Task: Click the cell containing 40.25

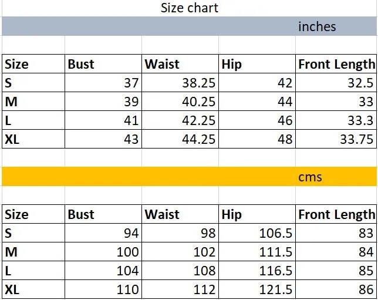Action: pyautogui.click(x=180, y=102)
